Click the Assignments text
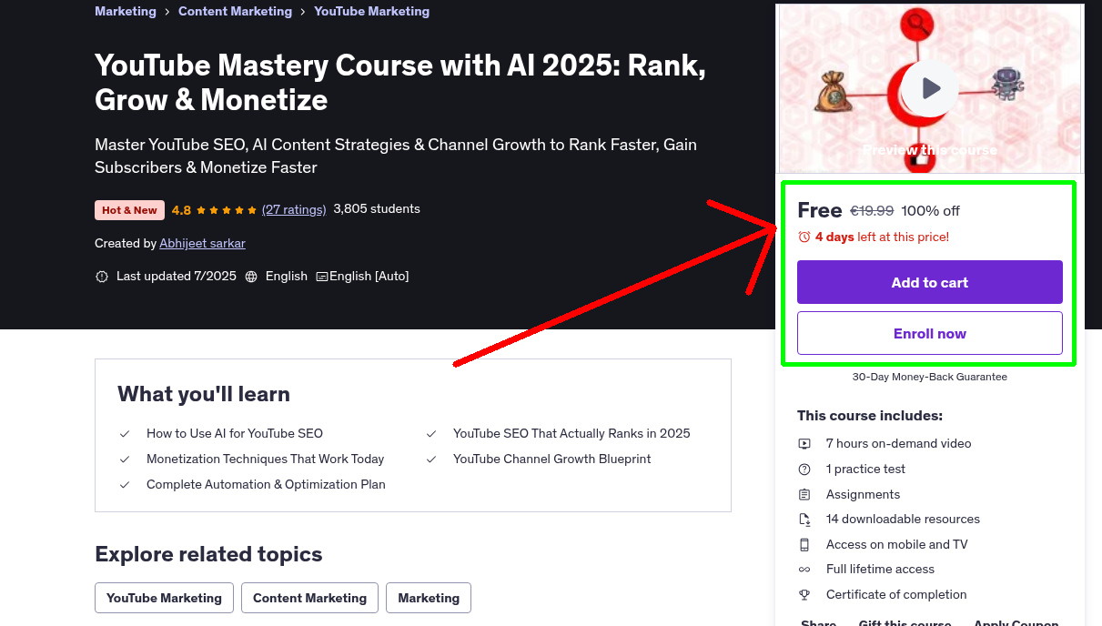 coord(863,495)
